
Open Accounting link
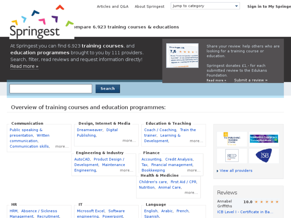[x=151, y=159]
